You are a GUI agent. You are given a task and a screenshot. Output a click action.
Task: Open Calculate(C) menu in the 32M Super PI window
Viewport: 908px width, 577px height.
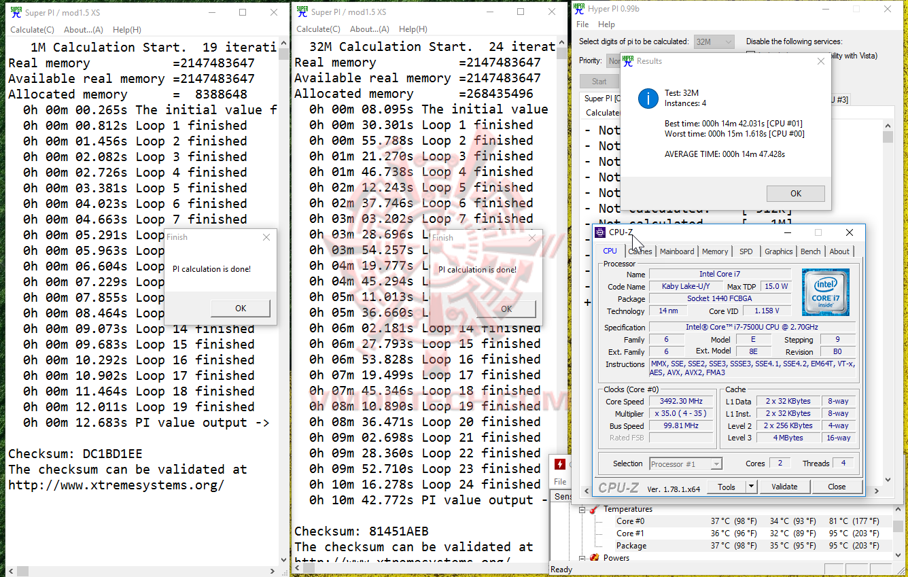(318, 29)
